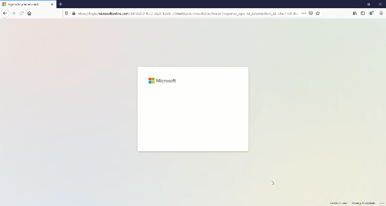Open the Firefox hamburger menu

point(381,13)
